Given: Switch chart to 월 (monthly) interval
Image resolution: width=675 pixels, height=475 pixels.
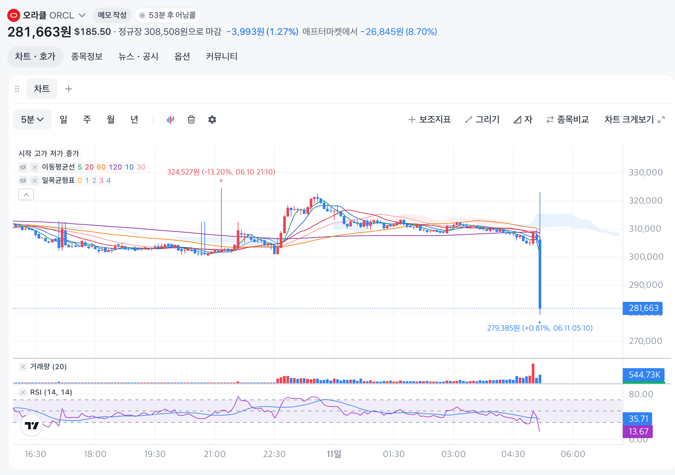Looking at the screenshot, I should 111,120.
